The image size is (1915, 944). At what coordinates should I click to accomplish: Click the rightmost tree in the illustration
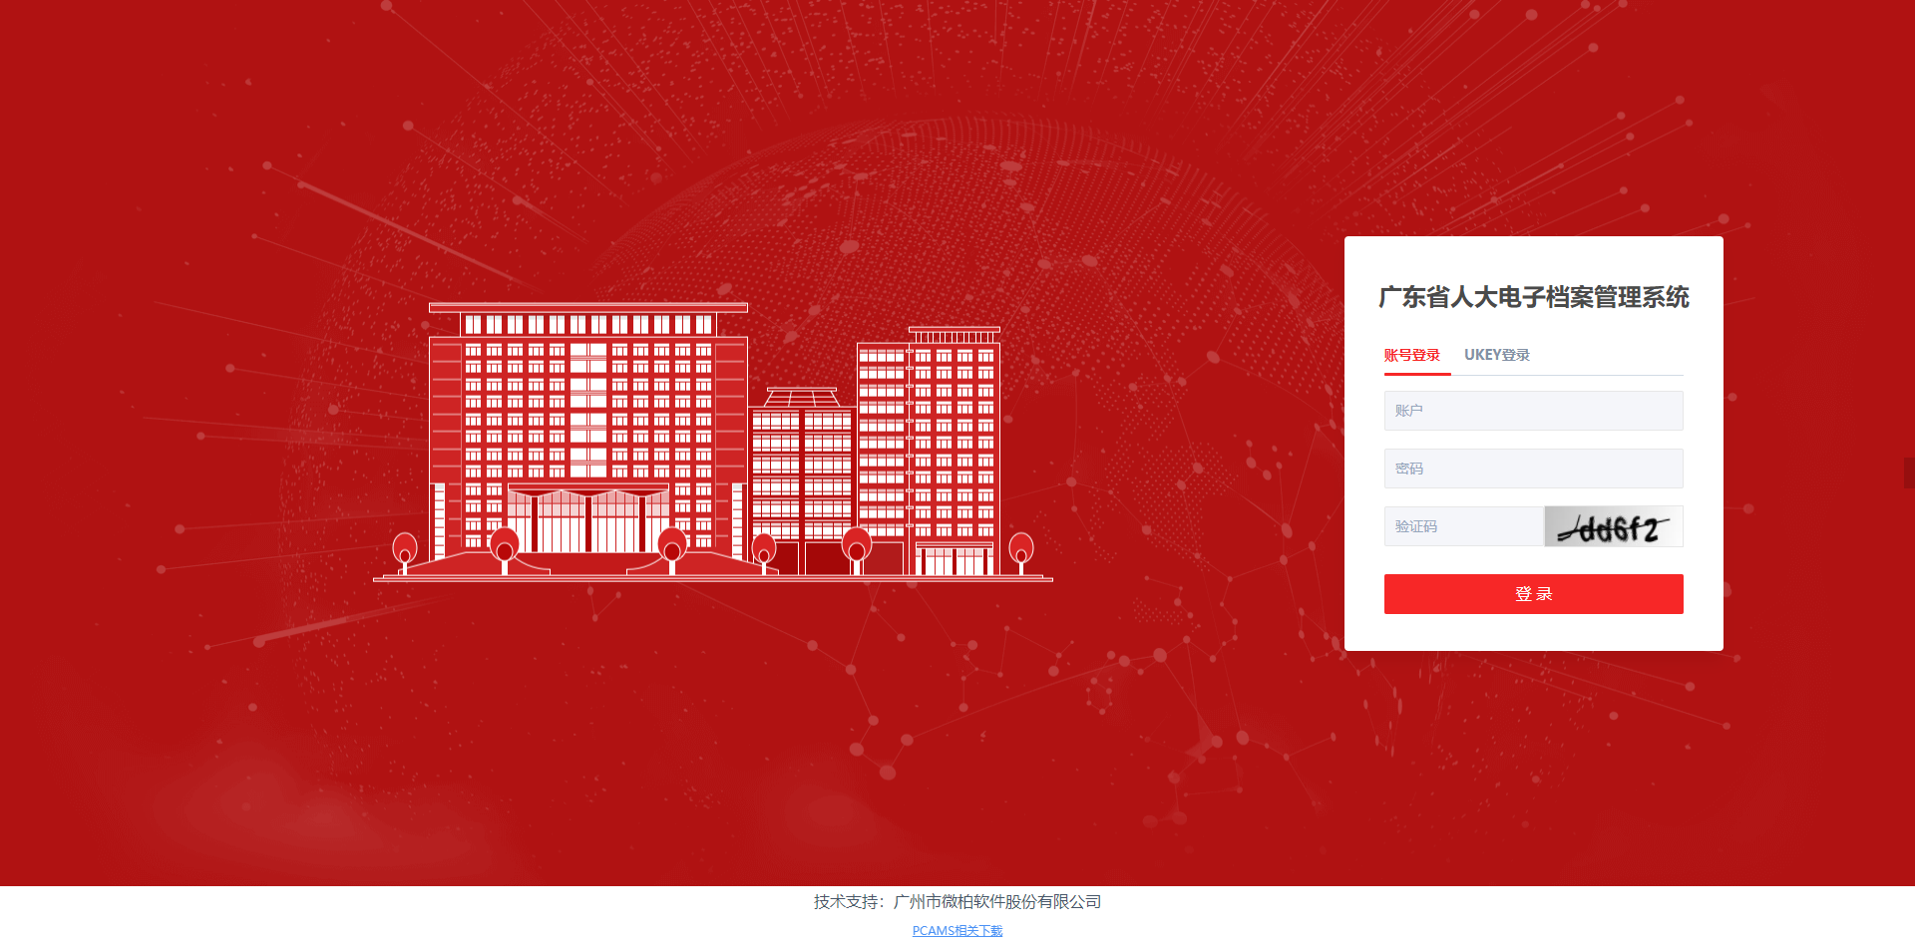tap(1020, 549)
